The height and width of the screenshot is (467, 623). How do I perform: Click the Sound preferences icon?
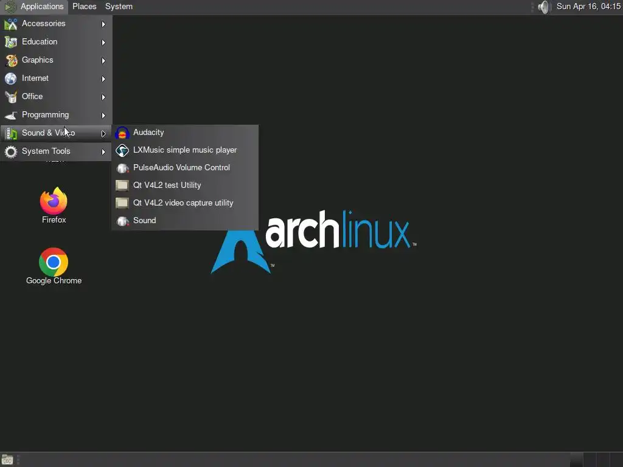[122, 221]
